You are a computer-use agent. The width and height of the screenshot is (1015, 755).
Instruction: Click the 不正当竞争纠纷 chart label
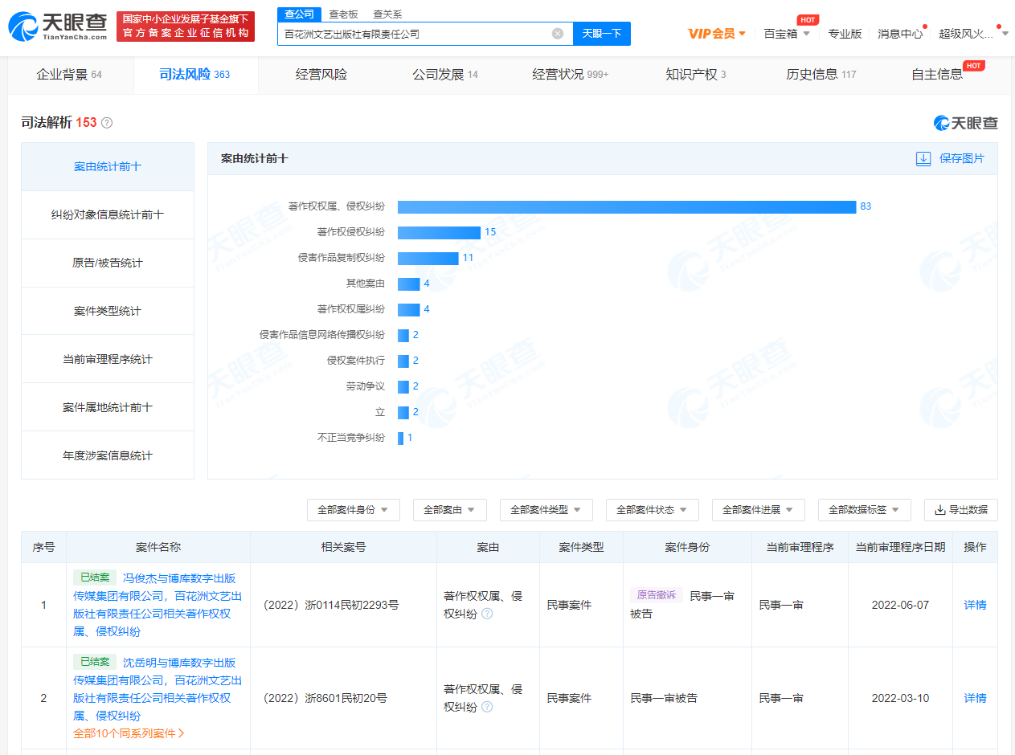[x=351, y=438]
